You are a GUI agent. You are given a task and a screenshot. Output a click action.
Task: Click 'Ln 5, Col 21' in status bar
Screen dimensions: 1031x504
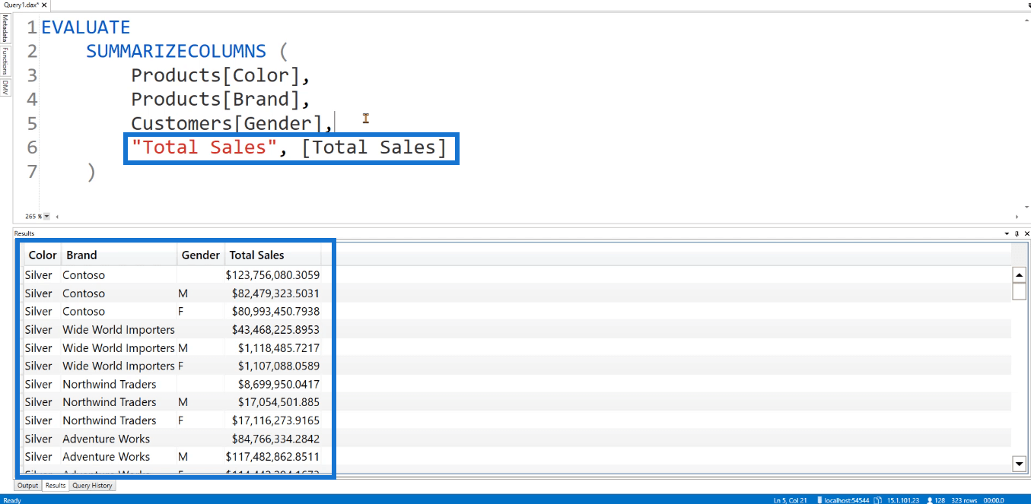coord(789,499)
